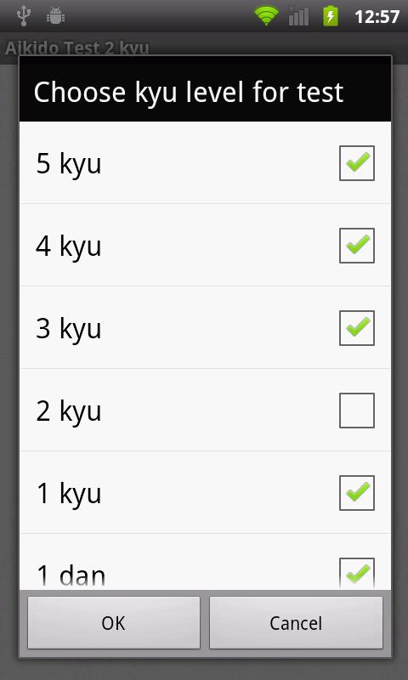Select the 3 kyu list row label
This screenshot has height=680, width=408.
(x=69, y=330)
